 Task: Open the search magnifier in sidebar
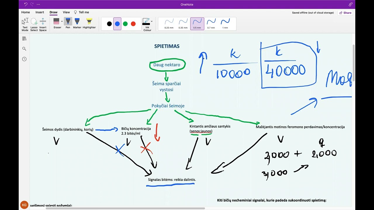click(x=24, y=49)
